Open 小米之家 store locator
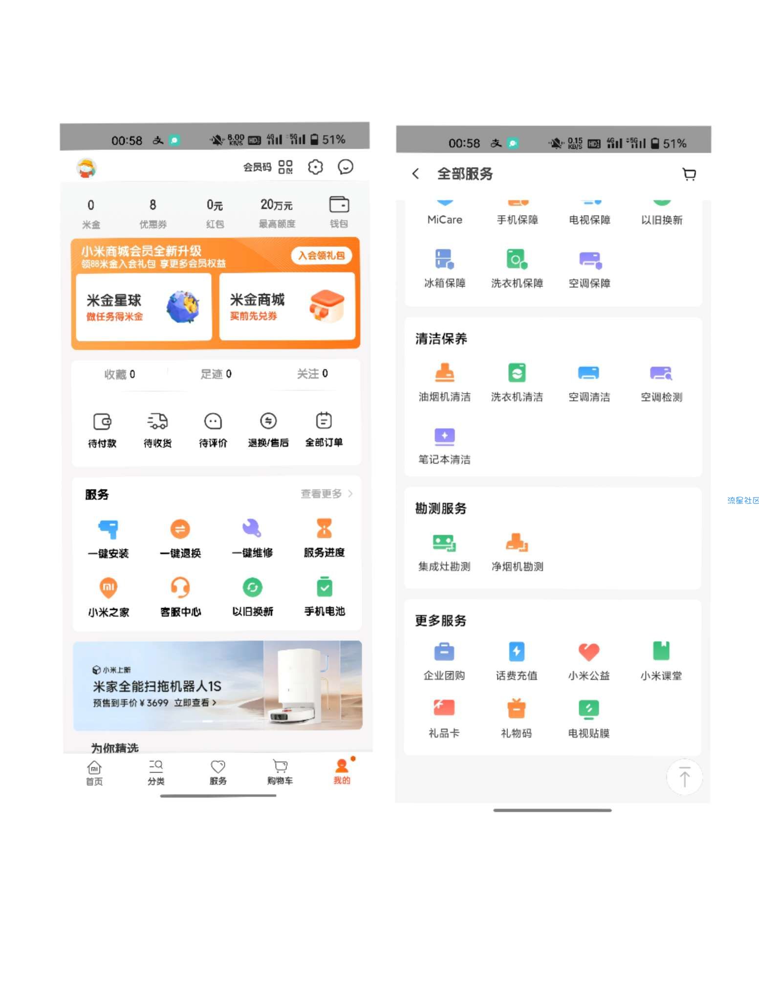This screenshot has width=759, height=1001. (x=108, y=597)
